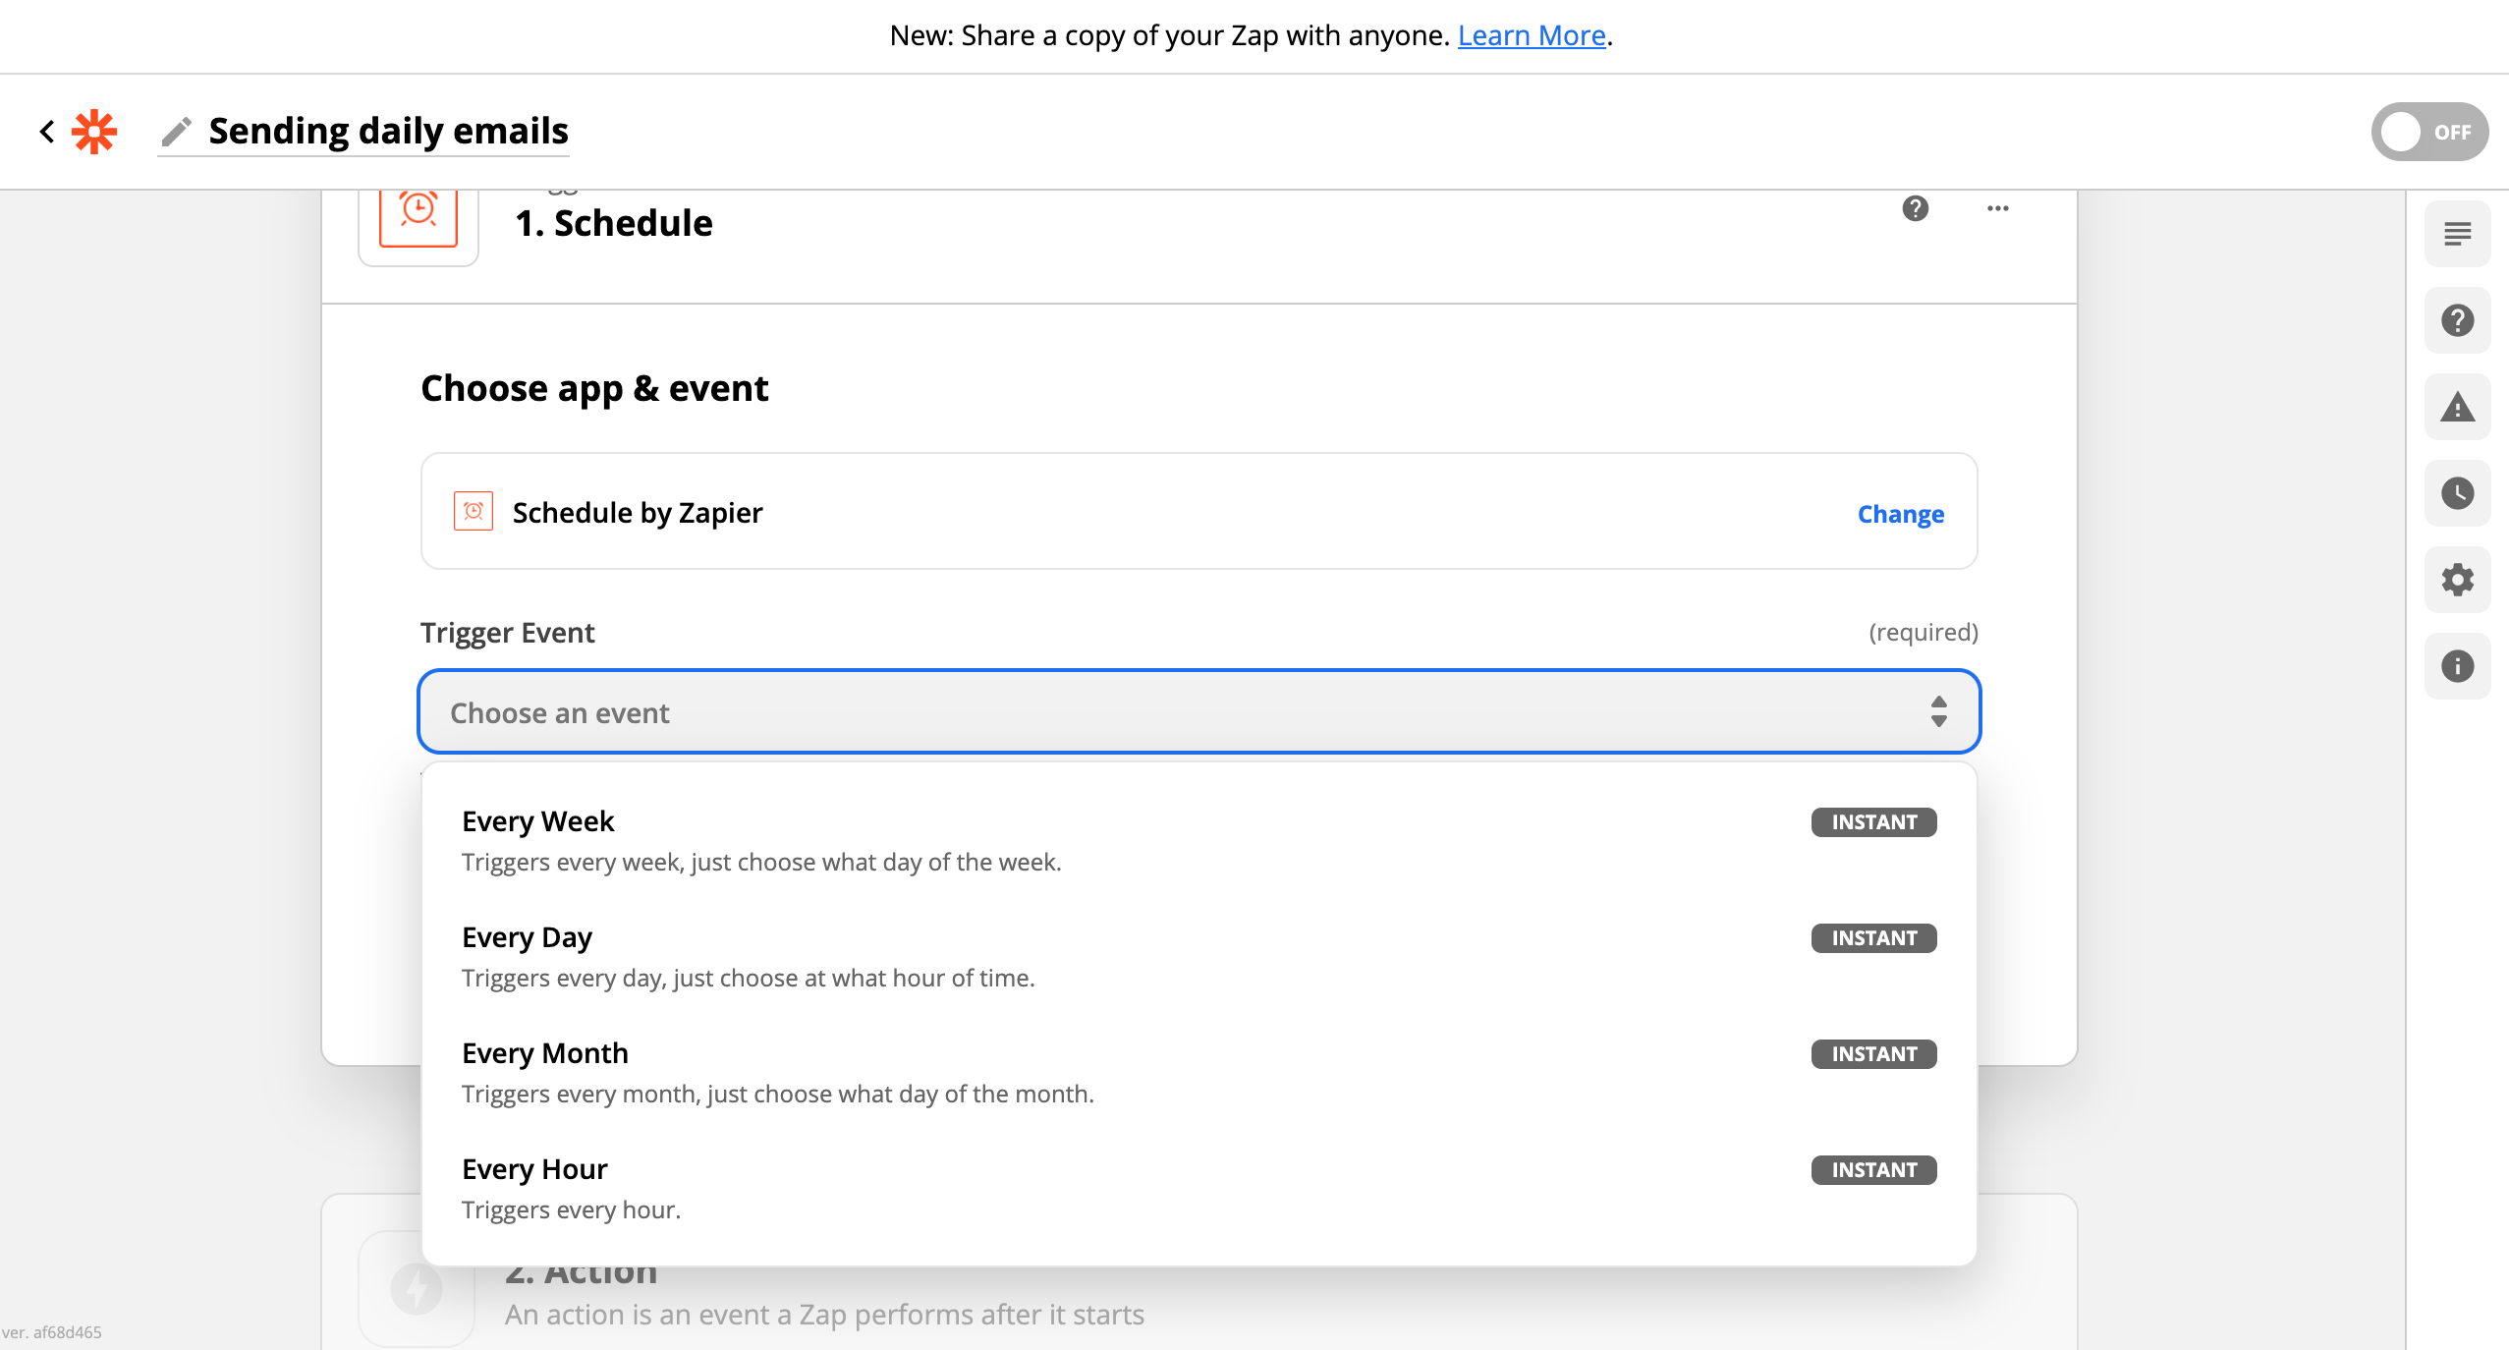Open the three-dots step options menu
Image resolution: width=2509 pixels, height=1350 pixels.
[1997, 208]
